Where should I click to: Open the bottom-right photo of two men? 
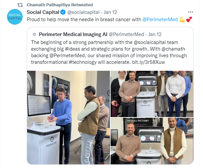pyautogui.click(x=152, y=141)
